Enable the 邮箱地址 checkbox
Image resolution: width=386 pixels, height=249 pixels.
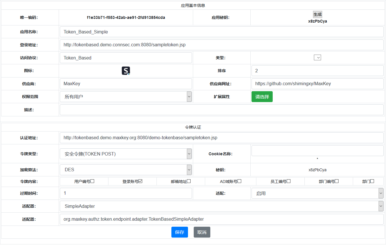189,181
